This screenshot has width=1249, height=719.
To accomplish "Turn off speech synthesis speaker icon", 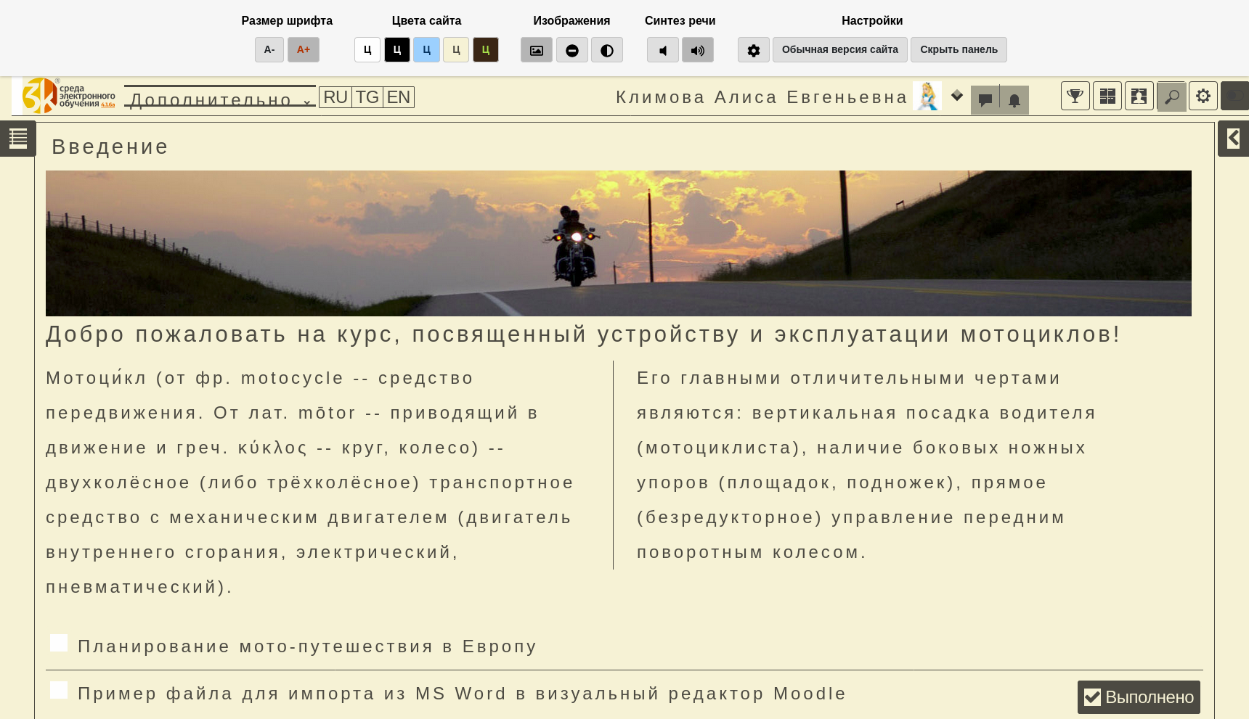I will [663, 50].
